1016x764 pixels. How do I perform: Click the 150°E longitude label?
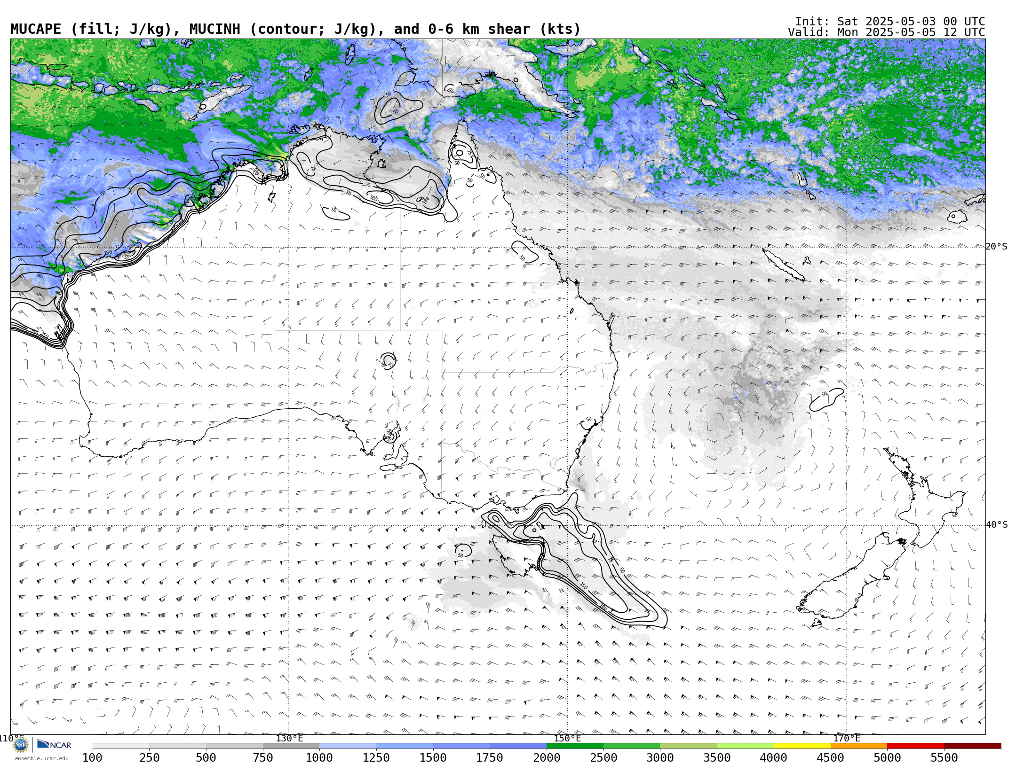pos(567,738)
